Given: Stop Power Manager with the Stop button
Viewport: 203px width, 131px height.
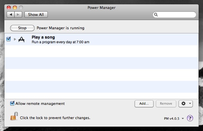Looking at the screenshot, I should coord(22,28).
